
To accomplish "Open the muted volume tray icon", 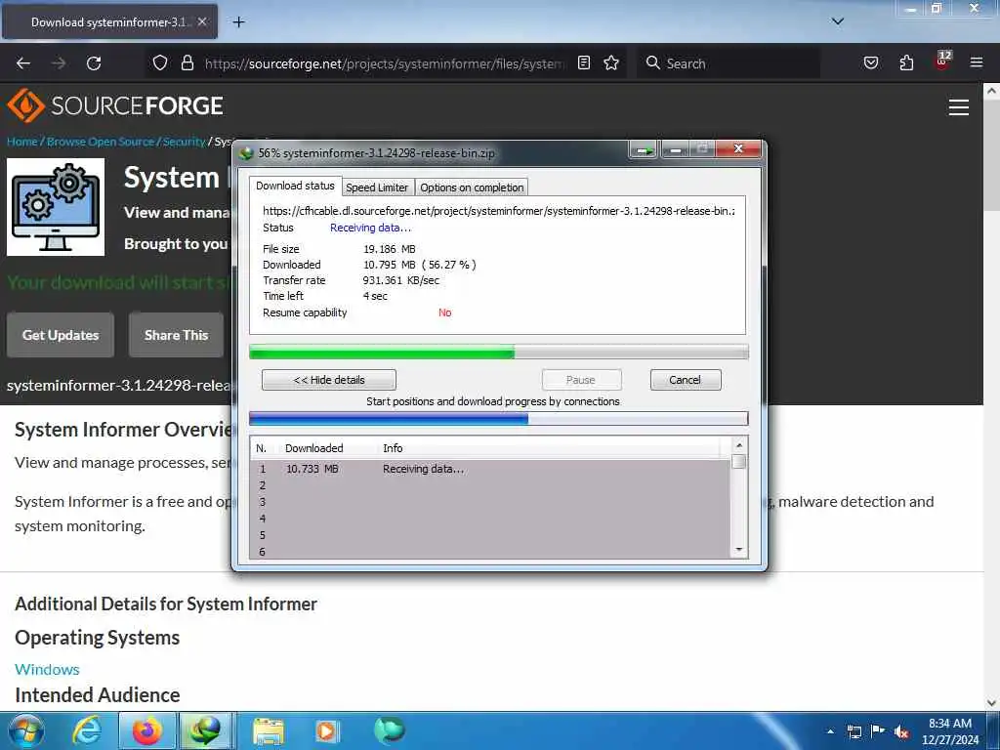I will 901,732.
